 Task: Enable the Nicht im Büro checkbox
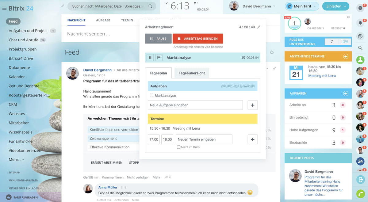click(178, 147)
